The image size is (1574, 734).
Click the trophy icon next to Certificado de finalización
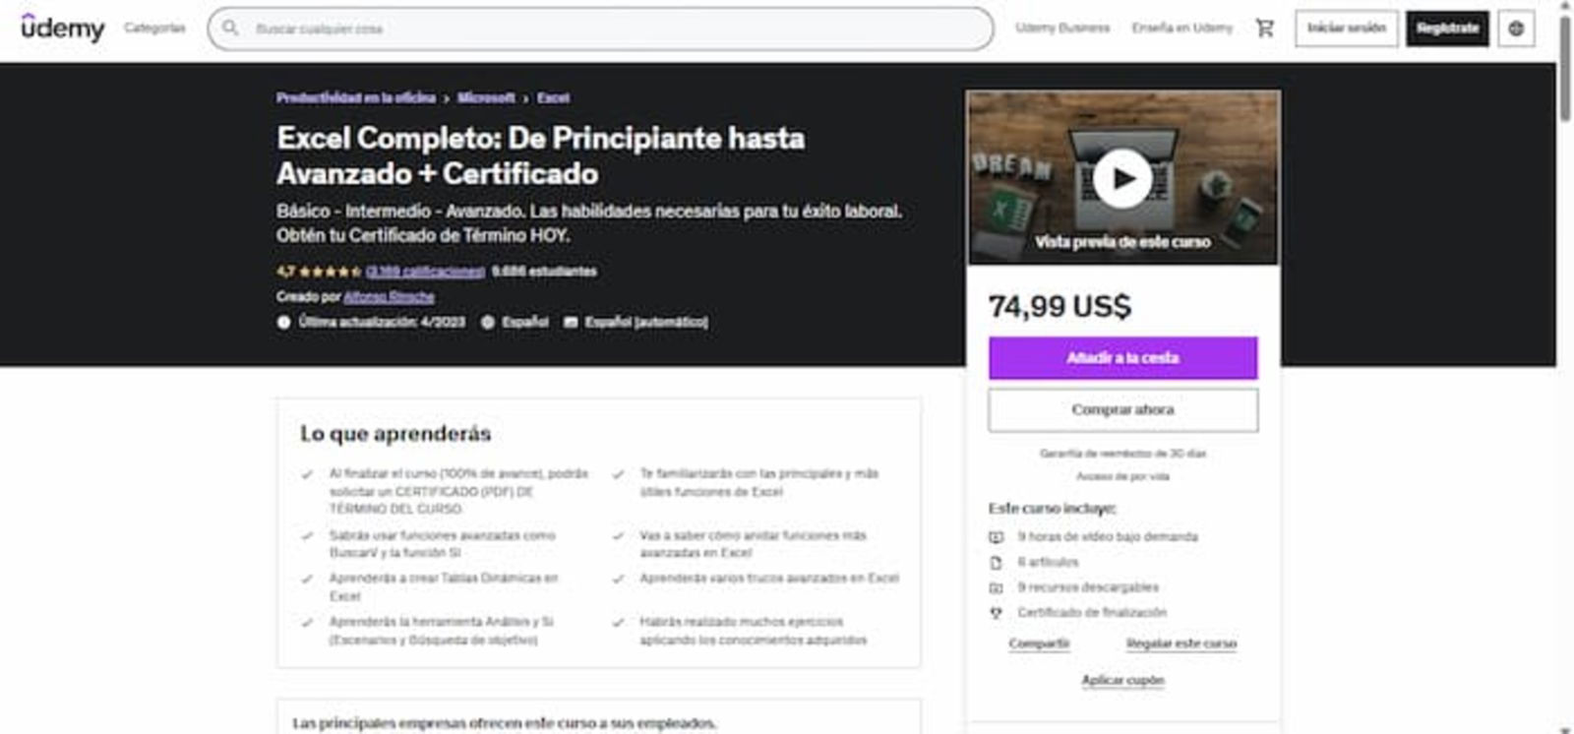tap(996, 613)
